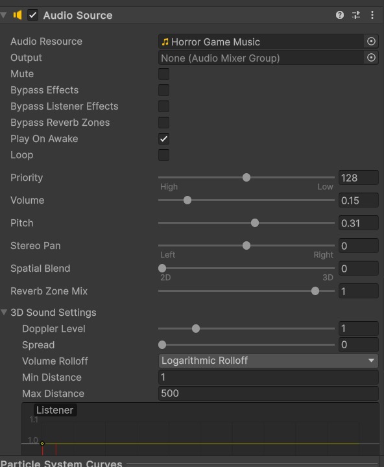Open the Volume Rolloff dropdown

pos(268,361)
